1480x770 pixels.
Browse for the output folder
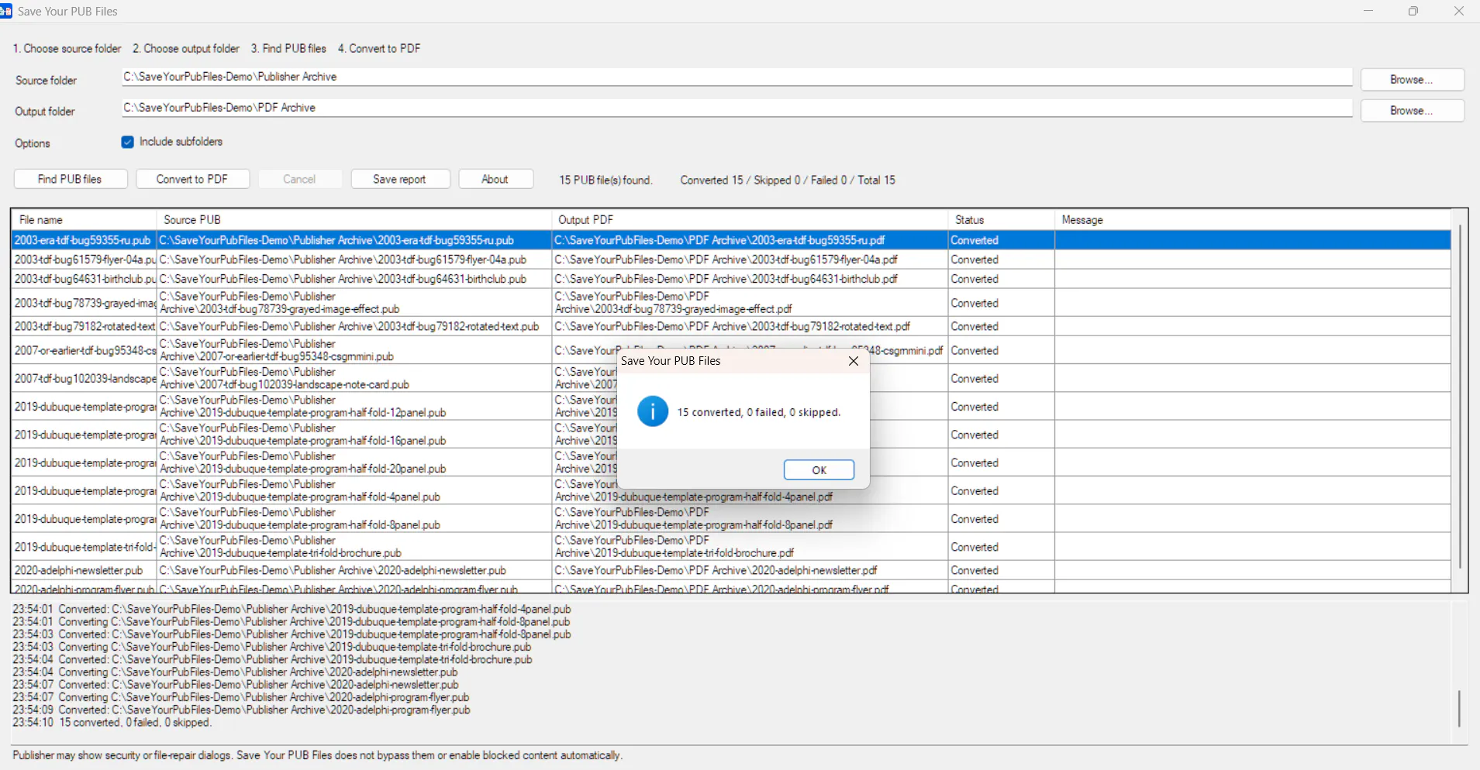pyautogui.click(x=1412, y=111)
